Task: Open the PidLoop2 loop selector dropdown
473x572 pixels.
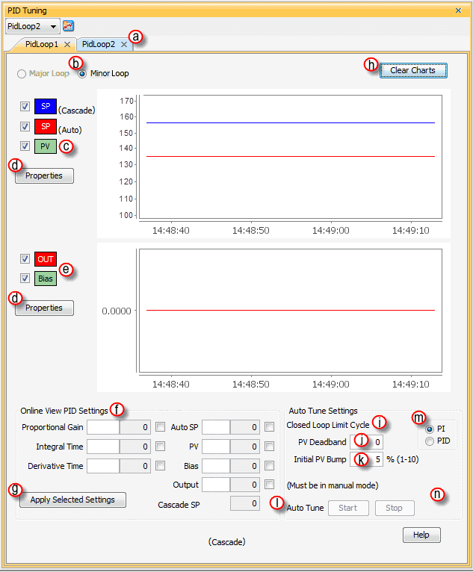Action: 54,26
